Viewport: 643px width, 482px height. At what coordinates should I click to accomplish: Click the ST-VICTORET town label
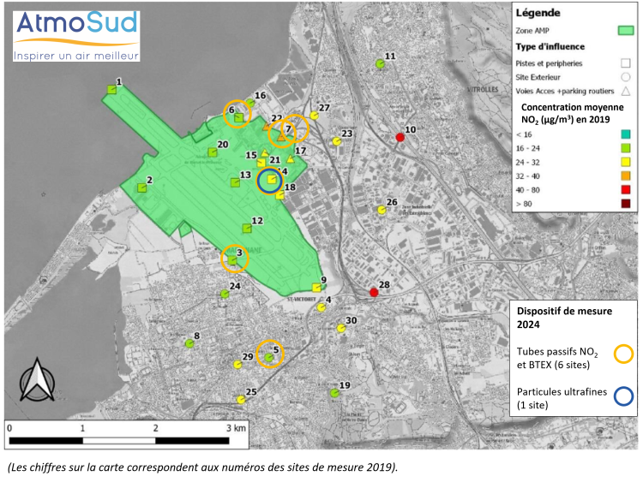pyautogui.click(x=302, y=300)
